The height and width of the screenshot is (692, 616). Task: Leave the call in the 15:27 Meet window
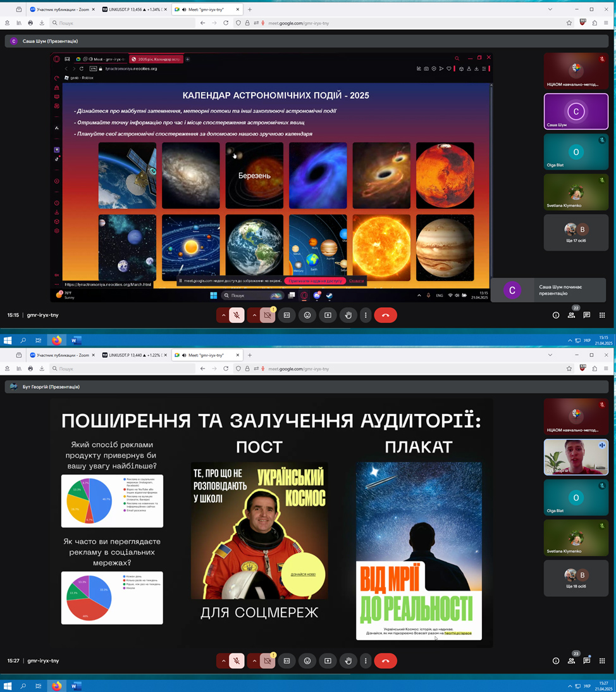point(385,661)
